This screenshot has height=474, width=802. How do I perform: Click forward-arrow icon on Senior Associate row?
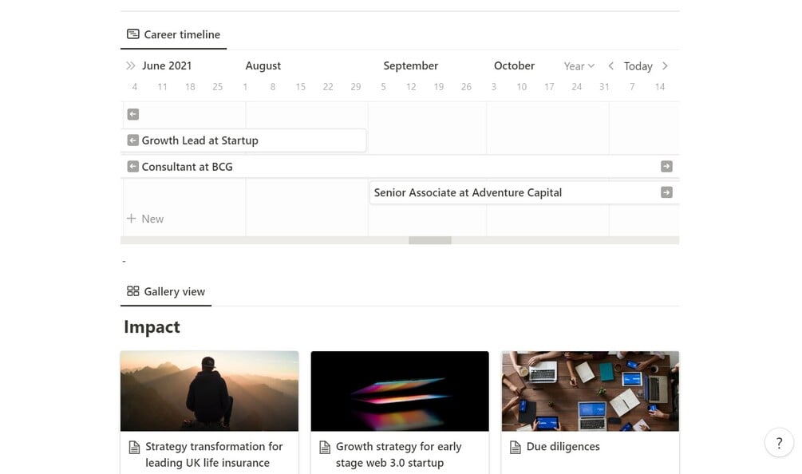point(666,192)
